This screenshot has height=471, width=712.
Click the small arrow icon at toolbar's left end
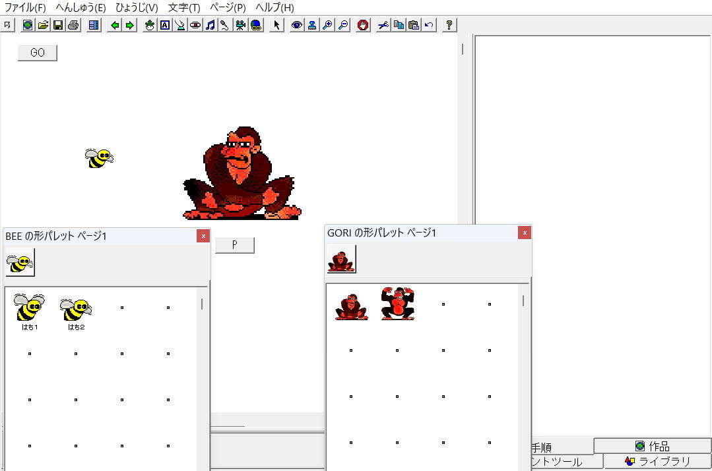(8, 26)
